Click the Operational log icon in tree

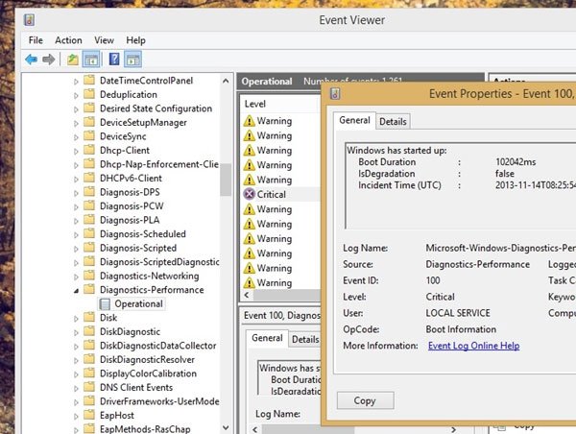click(x=105, y=304)
